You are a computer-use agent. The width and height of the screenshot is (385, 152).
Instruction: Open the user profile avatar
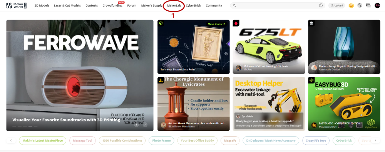tap(377, 5)
